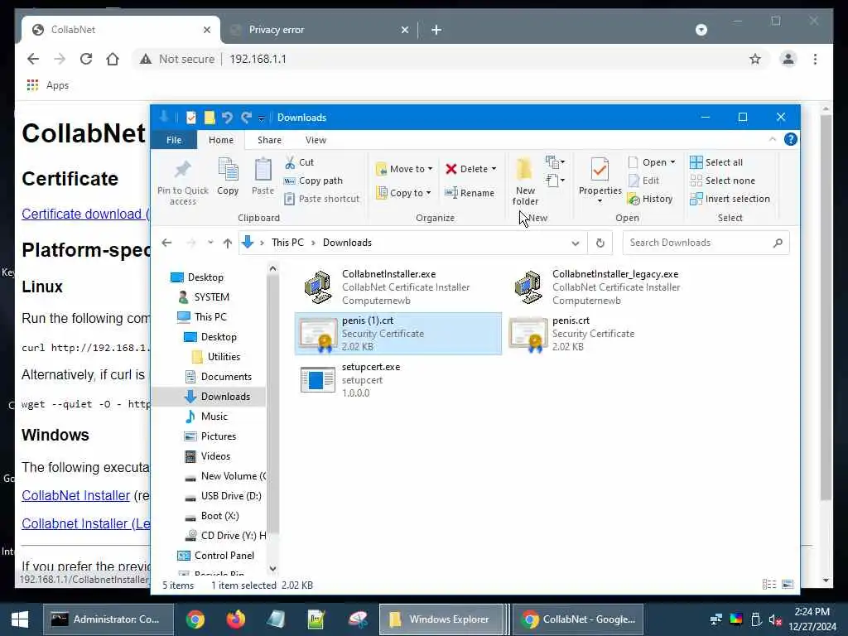The height and width of the screenshot is (636, 848).
Task: Open Properties checkmark icon
Action: click(600, 169)
